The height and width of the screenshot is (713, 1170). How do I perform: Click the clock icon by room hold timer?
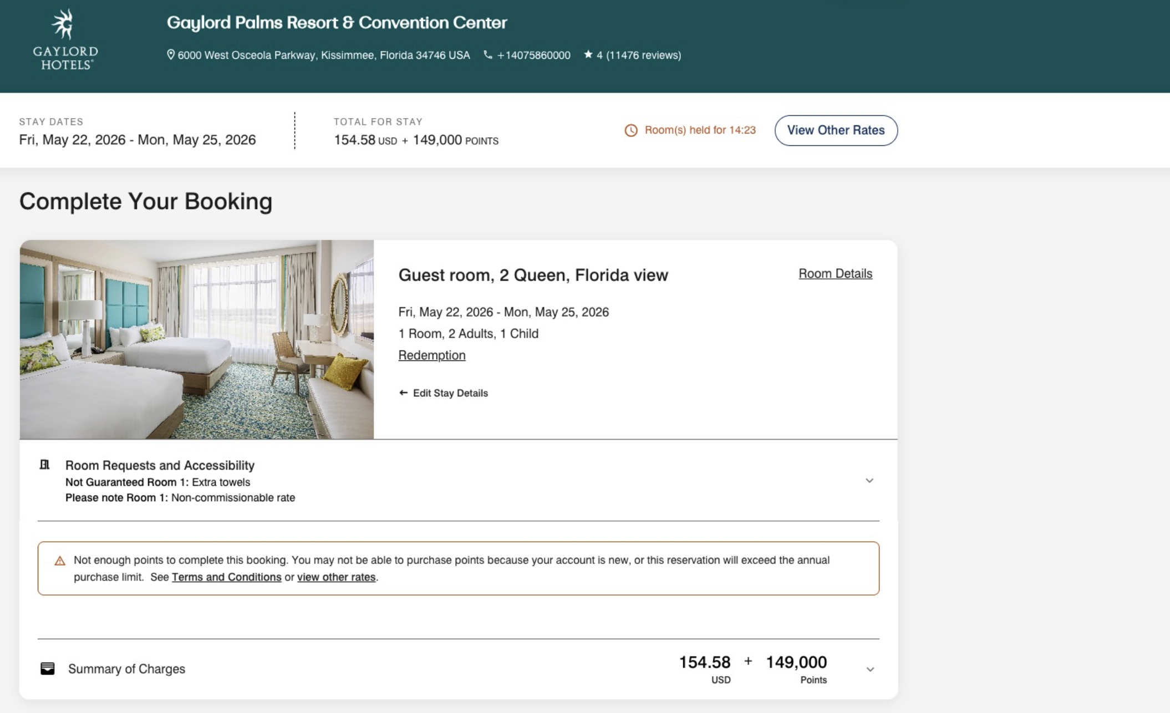[x=631, y=130]
